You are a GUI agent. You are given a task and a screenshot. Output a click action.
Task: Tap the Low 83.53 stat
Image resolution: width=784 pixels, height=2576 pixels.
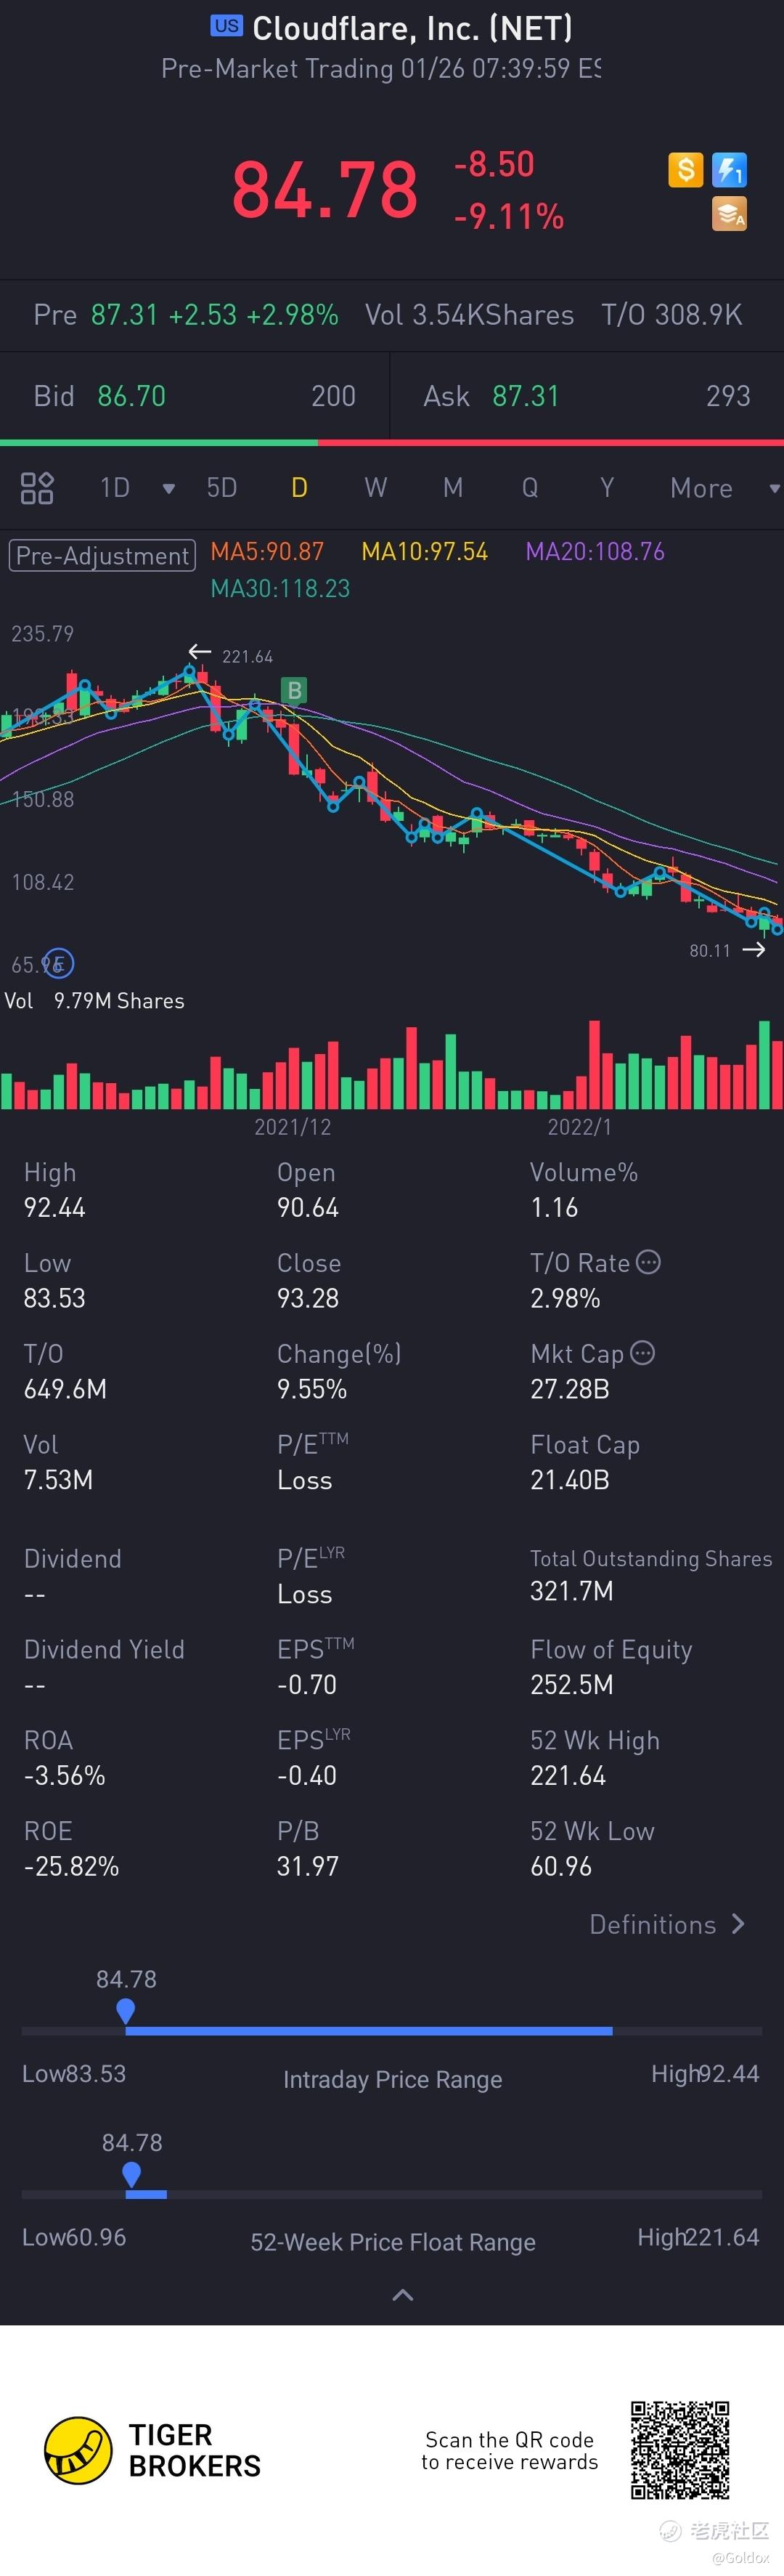[x=55, y=1281]
